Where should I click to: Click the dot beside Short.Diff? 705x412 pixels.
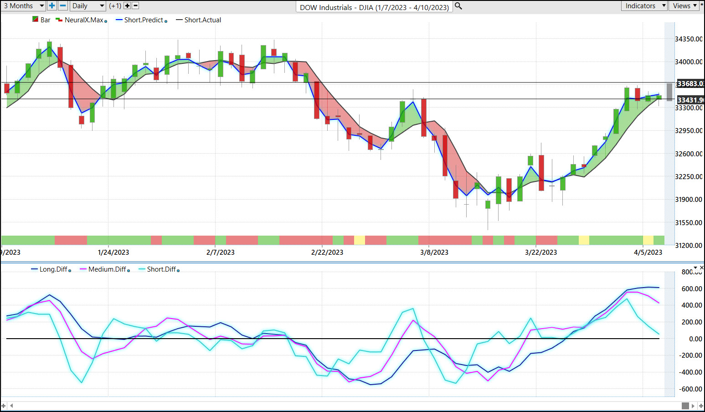pyautogui.click(x=178, y=270)
